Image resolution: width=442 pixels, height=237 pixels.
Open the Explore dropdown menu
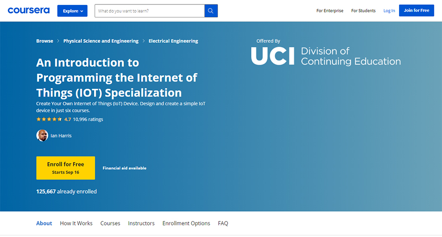(x=72, y=11)
